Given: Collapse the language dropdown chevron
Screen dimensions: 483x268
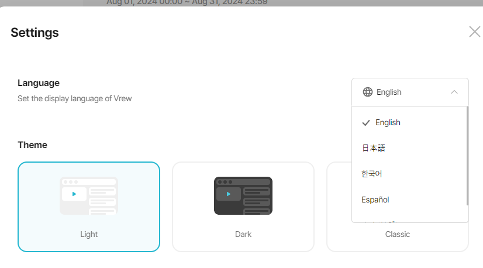Looking at the screenshot, I should (454, 92).
